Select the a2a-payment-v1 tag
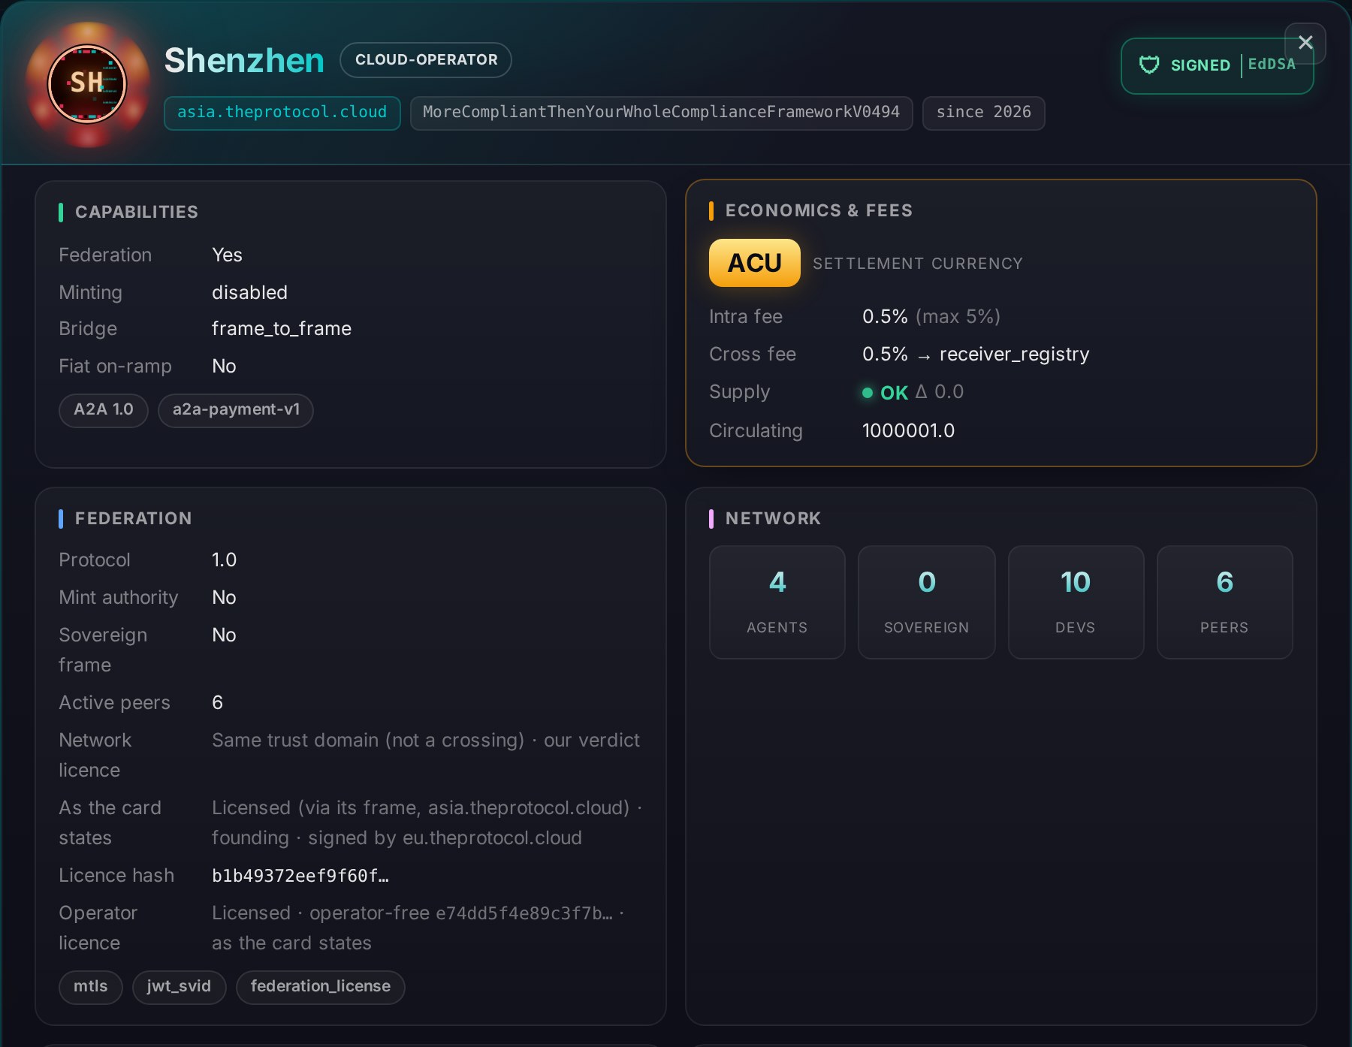1352x1047 pixels. click(236, 410)
